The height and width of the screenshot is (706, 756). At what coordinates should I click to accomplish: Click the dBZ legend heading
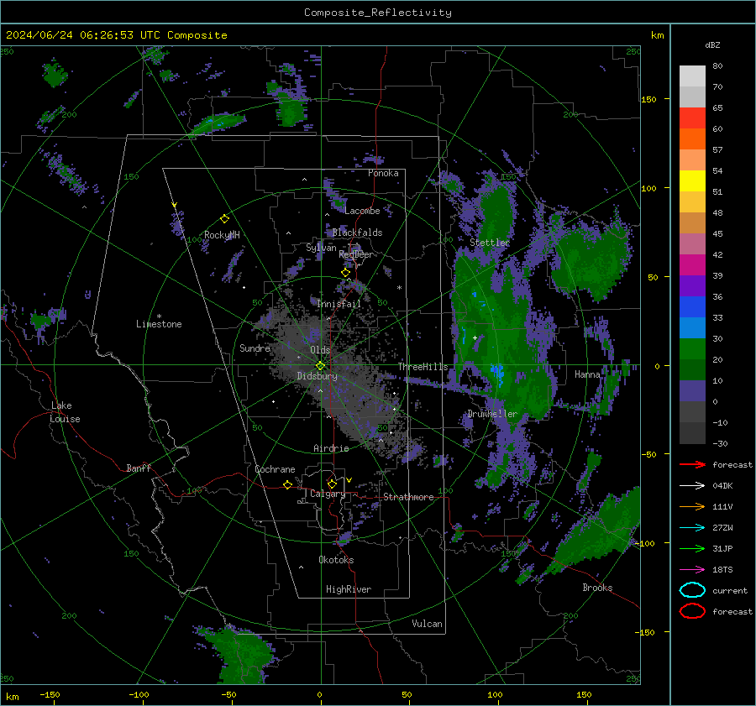(712, 44)
